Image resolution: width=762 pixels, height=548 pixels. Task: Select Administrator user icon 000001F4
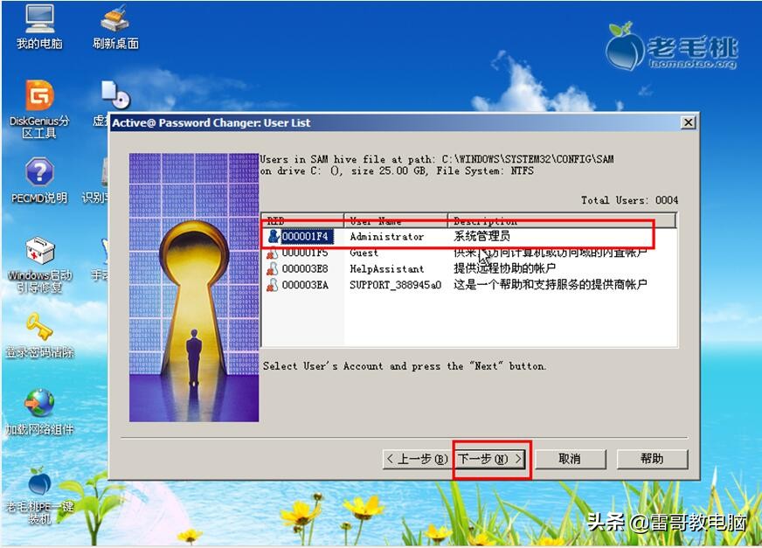pyautogui.click(x=274, y=236)
